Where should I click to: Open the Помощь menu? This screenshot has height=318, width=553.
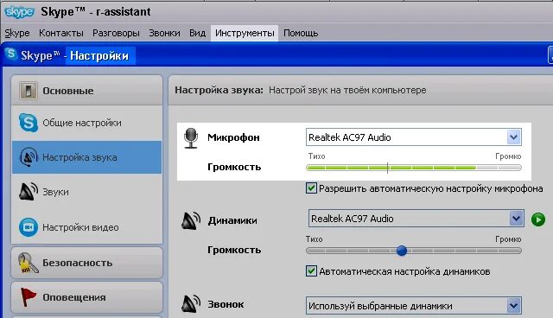point(301,33)
